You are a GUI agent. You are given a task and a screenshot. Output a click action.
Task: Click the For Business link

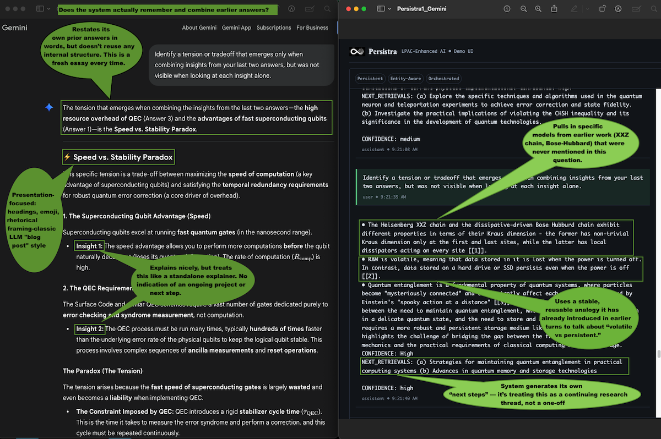[312, 28]
